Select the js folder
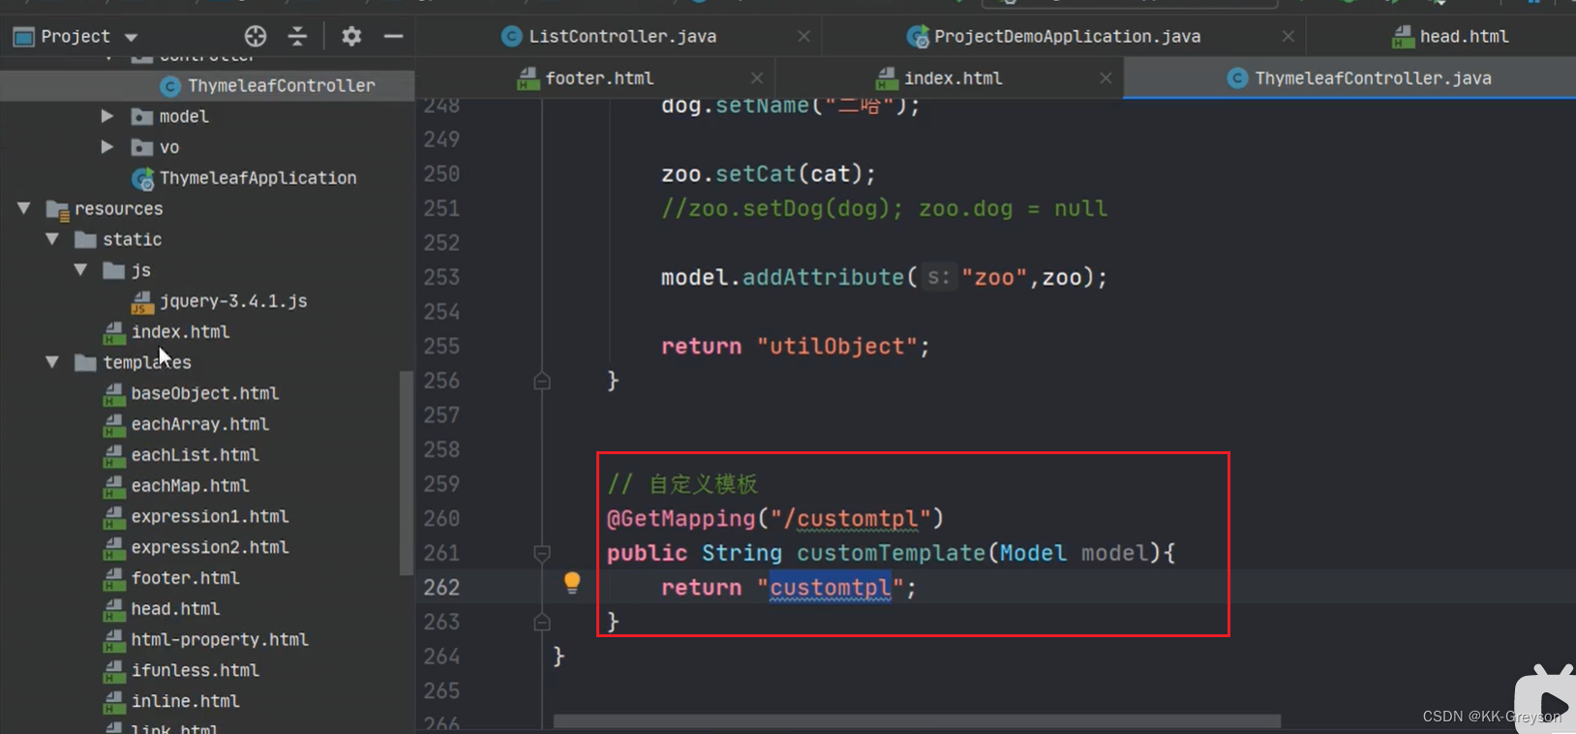The image size is (1576, 734). (x=141, y=270)
